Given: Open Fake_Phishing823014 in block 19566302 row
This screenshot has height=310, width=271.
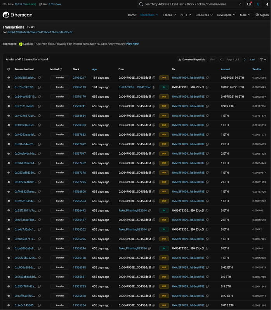Looking at the screenshot, I should [133, 229].
